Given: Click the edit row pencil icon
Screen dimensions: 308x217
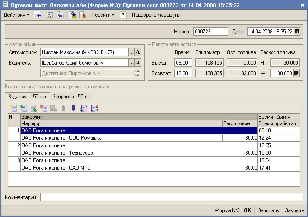Looking at the screenshot, I should point(33,108).
